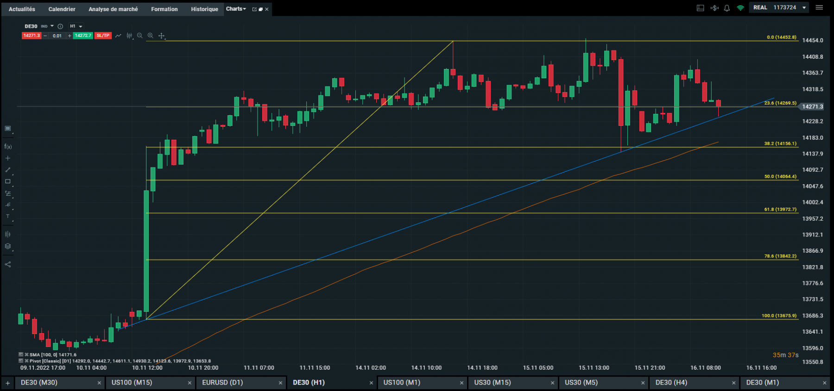Select the Fibonacci retracement tool
The height and width of the screenshot is (391, 834).
8,193
